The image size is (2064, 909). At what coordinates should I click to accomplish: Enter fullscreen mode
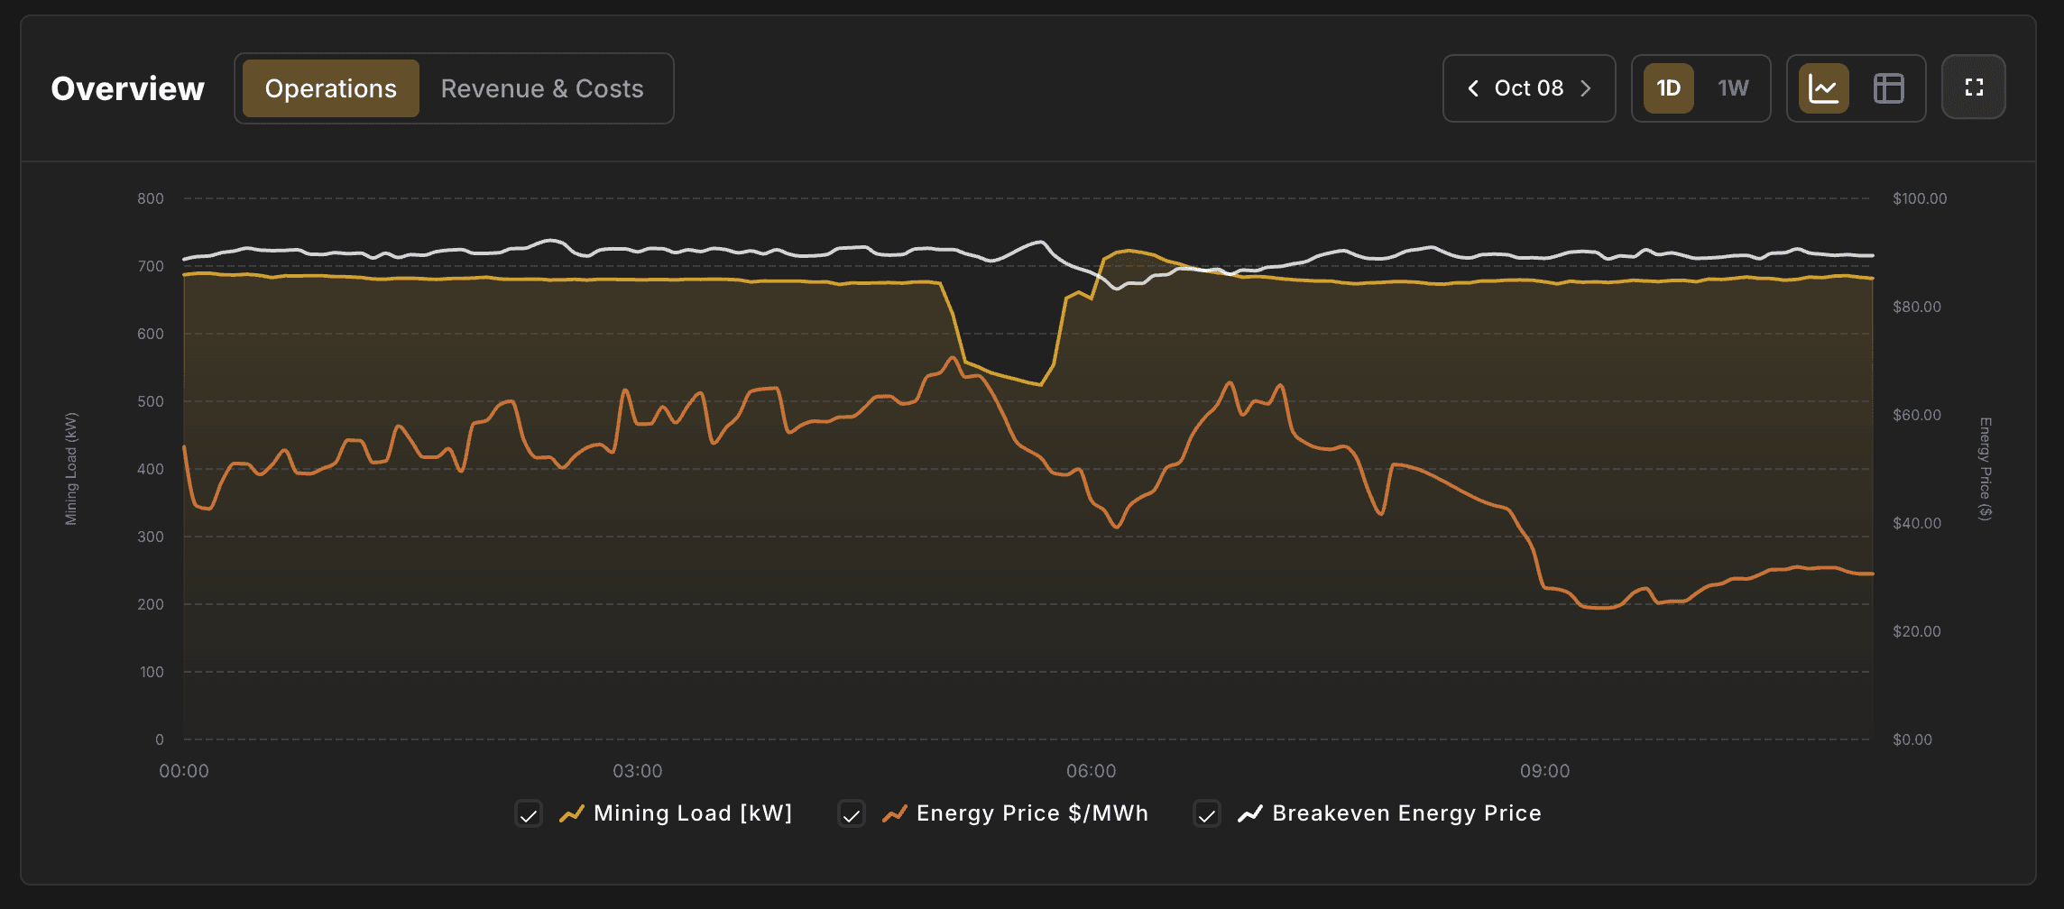1973,87
